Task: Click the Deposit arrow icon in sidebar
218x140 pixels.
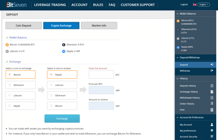Action: (x=212, y=65)
